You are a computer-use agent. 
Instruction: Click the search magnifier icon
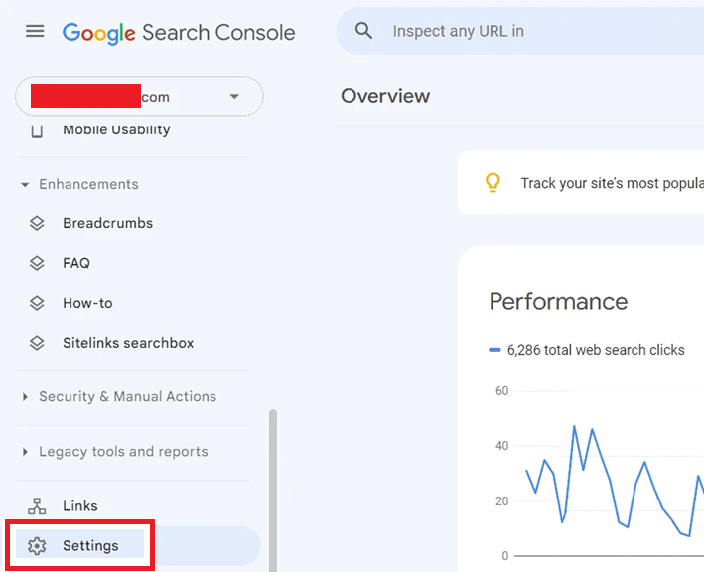[363, 31]
